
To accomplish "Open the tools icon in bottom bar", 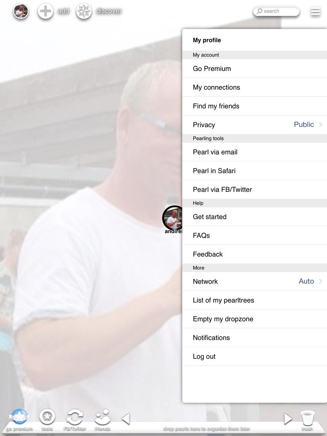I will (x=47, y=417).
